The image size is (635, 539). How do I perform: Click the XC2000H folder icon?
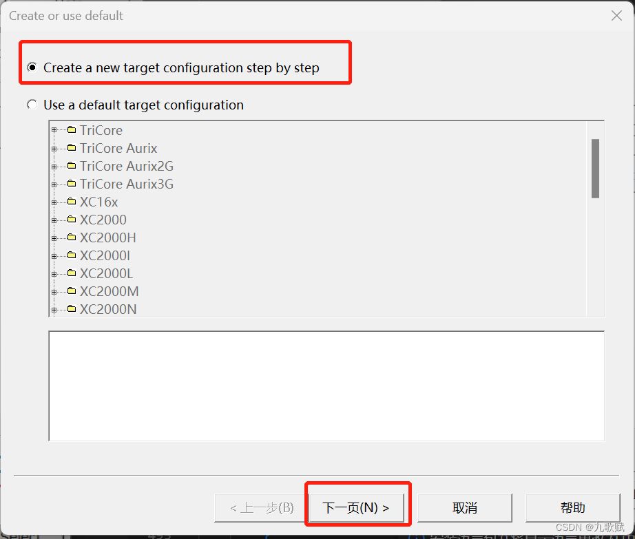pyautogui.click(x=71, y=237)
